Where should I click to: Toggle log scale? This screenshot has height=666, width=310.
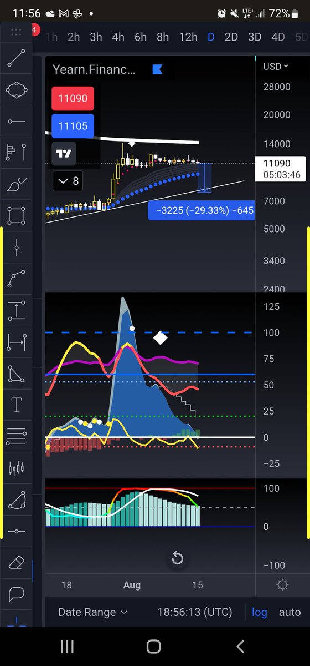(x=259, y=612)
